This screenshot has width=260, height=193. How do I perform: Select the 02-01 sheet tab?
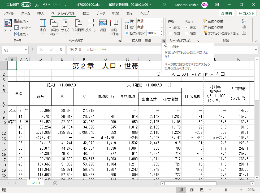(36, 183)
